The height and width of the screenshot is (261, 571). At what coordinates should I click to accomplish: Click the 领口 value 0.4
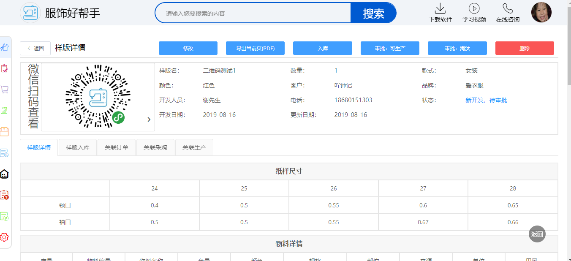pos(155,205)
